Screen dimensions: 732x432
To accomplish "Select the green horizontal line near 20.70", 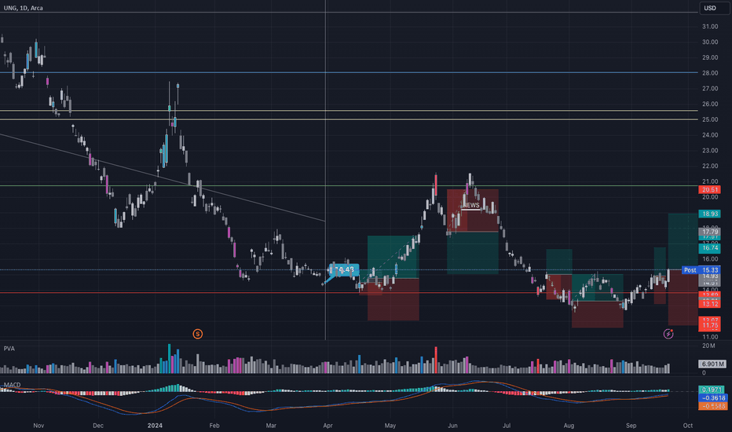I will (350, 186).
